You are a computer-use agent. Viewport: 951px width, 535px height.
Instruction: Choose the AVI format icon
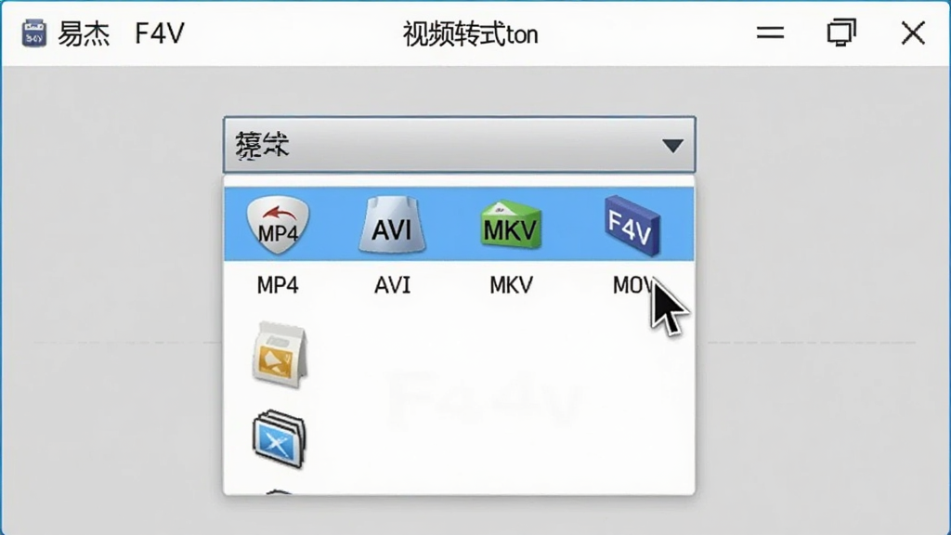click(x=392, y=224)
